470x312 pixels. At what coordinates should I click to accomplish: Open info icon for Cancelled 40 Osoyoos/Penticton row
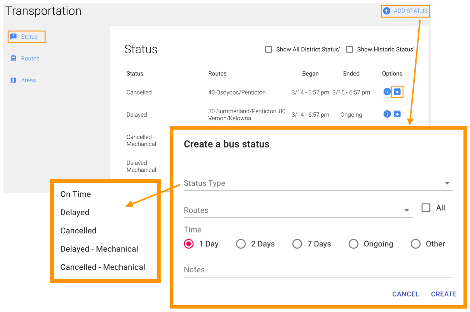click(x=387, y=92)
